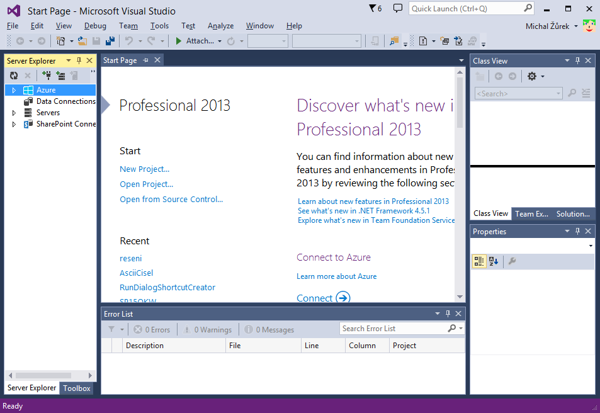
Task: Click the Connect to Database icon
Action: 47,76
